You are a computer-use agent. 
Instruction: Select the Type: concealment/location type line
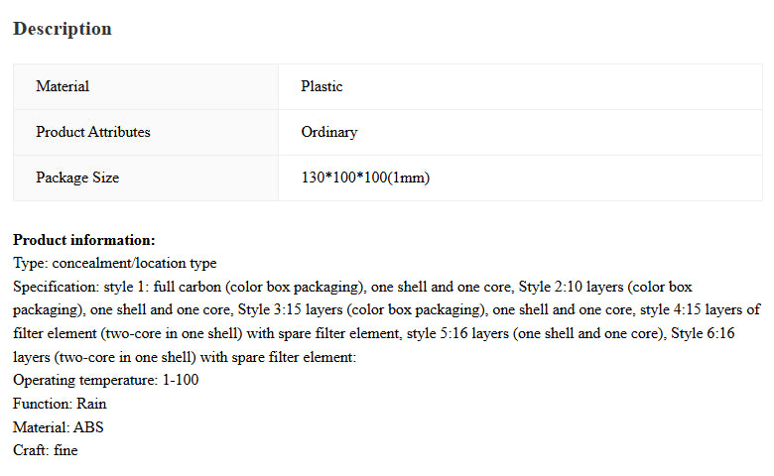(114, 263)
